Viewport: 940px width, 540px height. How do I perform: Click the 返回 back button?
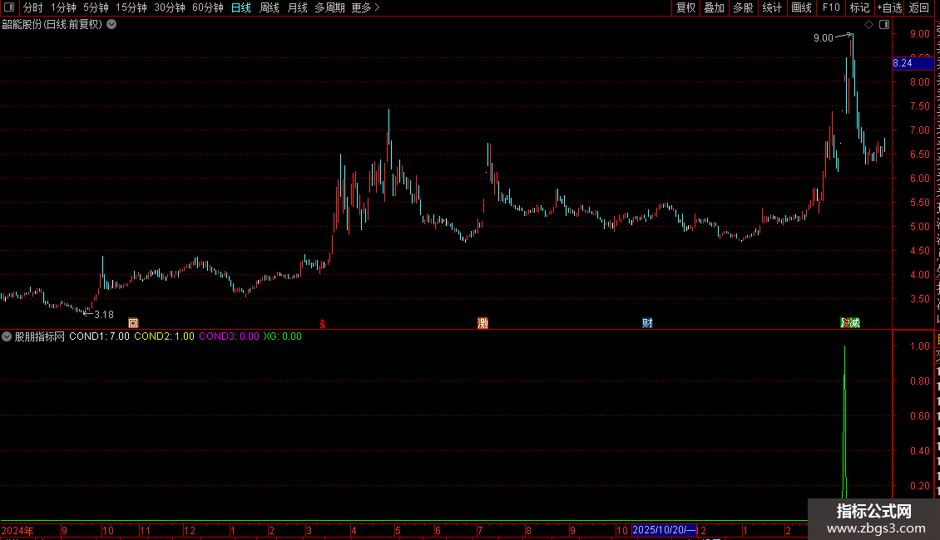point(918,7)
